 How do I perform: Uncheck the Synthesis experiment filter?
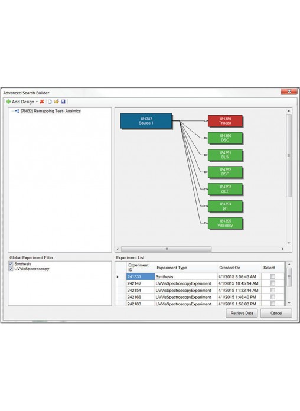point(11,264)
